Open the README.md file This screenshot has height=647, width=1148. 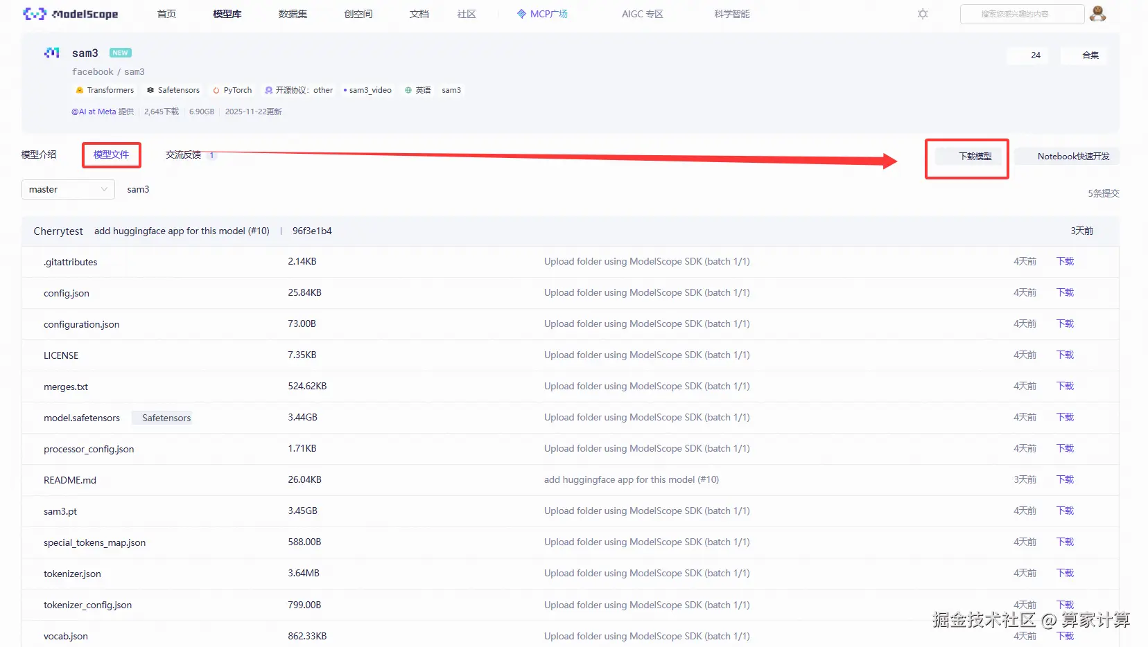tap(70, 480)
